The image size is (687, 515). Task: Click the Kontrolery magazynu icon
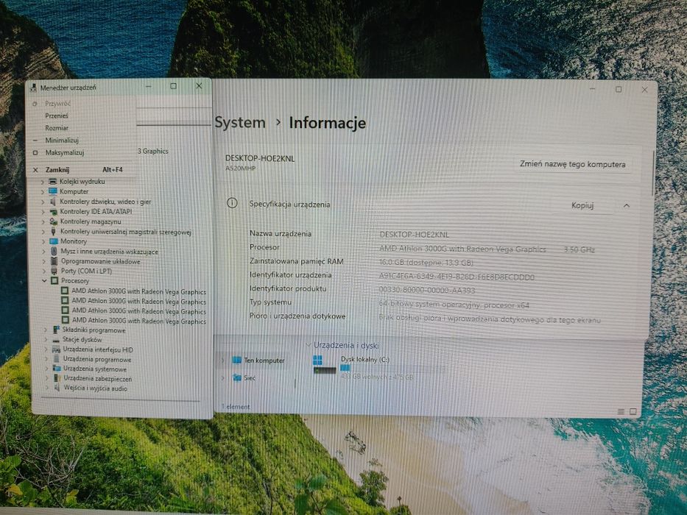(x=54, y=221)
